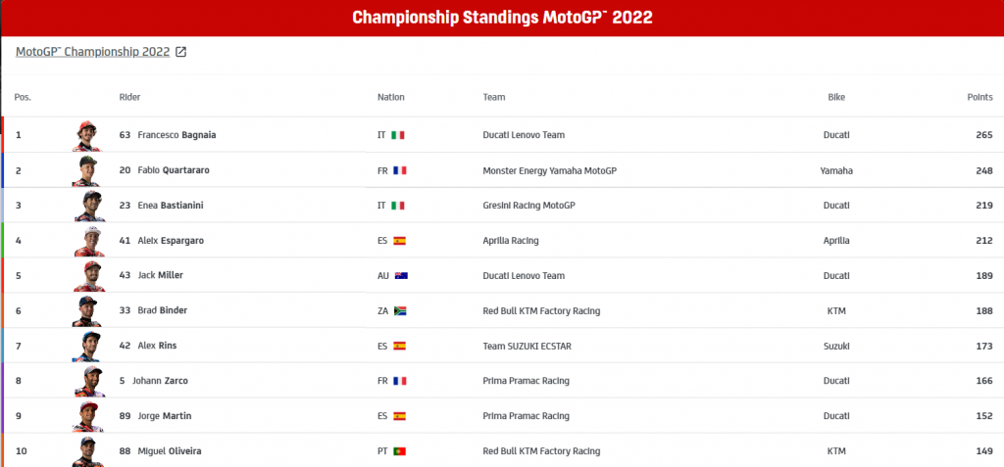Screen dimensions: 1004x467
Task: Click rider name Johann Zarco
Action: (161, 381)
